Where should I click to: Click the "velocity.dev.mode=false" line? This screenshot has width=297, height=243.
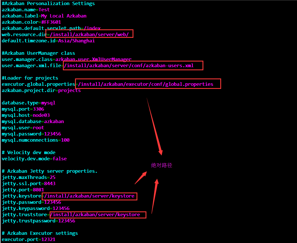point(34,159)
